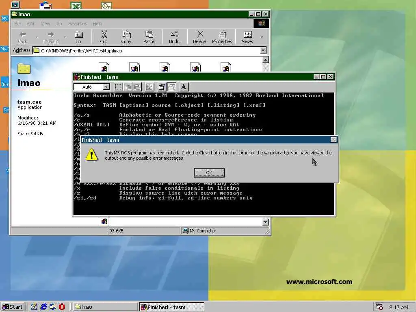Click OK in the Finished - tasm dialog
416x312 pixels.
click(x=209, y=173)
